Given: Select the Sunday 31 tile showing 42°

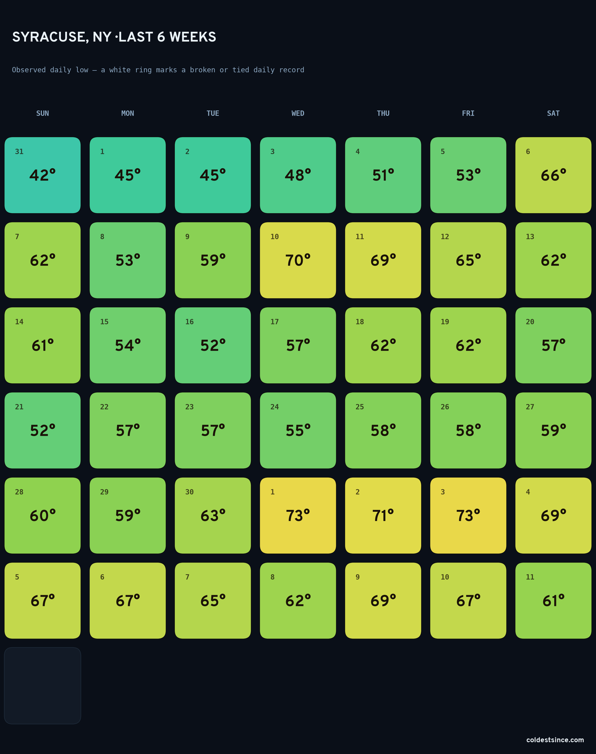Looking at the screenshot, I should (x=43, y=175).
